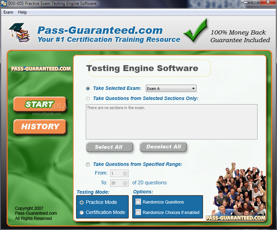This screenshot has width=277, height=230.
Task: Increase the From value with up arrow
Action: coord(125,172)
